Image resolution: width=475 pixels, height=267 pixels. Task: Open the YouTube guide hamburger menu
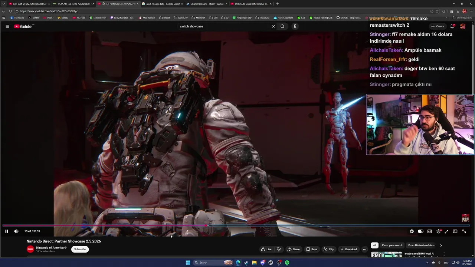coord(7,26)
